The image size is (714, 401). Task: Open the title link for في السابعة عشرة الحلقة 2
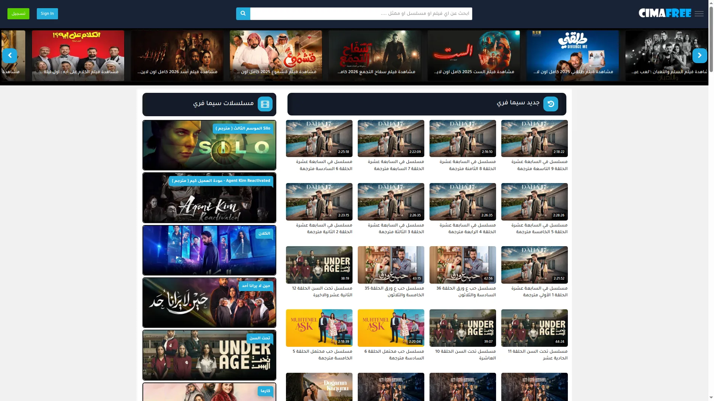click(324, 228)
